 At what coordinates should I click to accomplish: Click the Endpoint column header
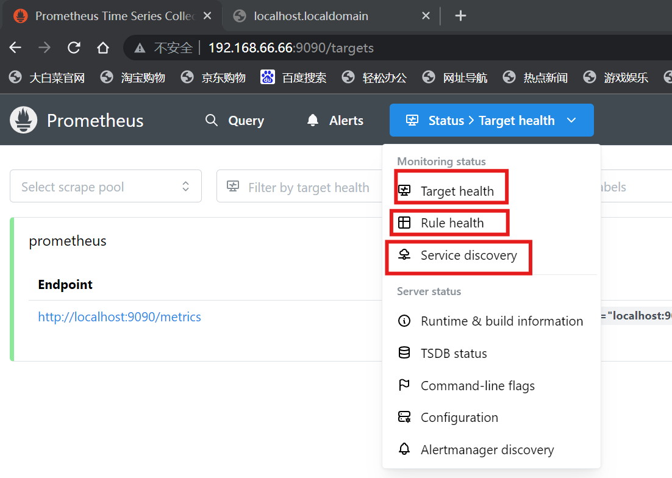point(65,284)
